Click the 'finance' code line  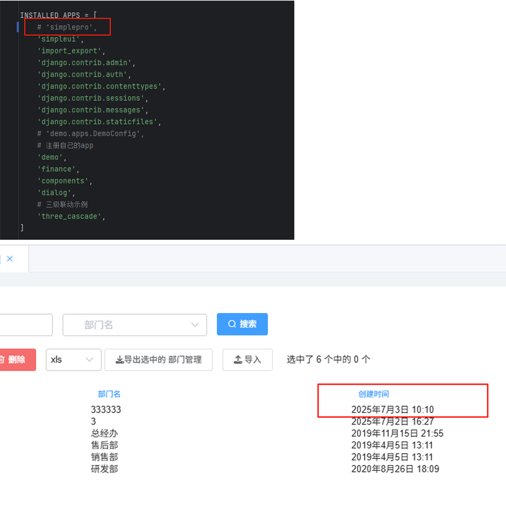point(58,169)
